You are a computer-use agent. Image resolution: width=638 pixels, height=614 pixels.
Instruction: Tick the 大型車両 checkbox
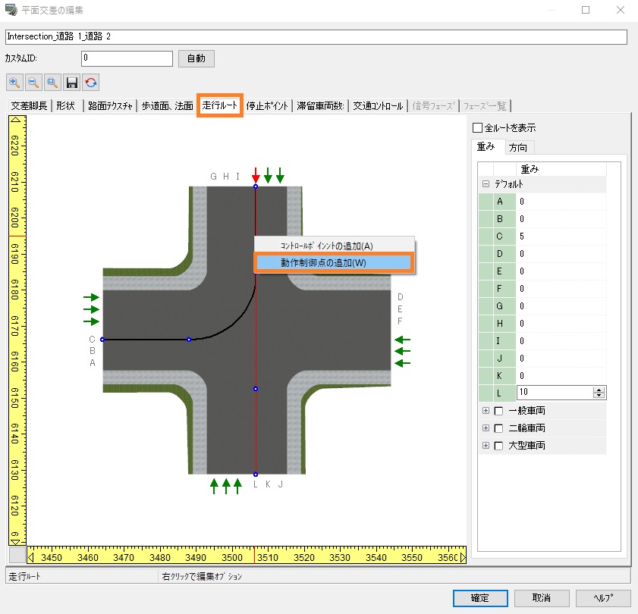coord(498,446)
